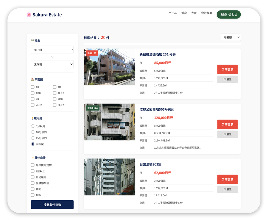This screenshot has width=267, height=223.
Task: Apply filters with 按此条件筛选 button
Action: [x=52, y=205]
